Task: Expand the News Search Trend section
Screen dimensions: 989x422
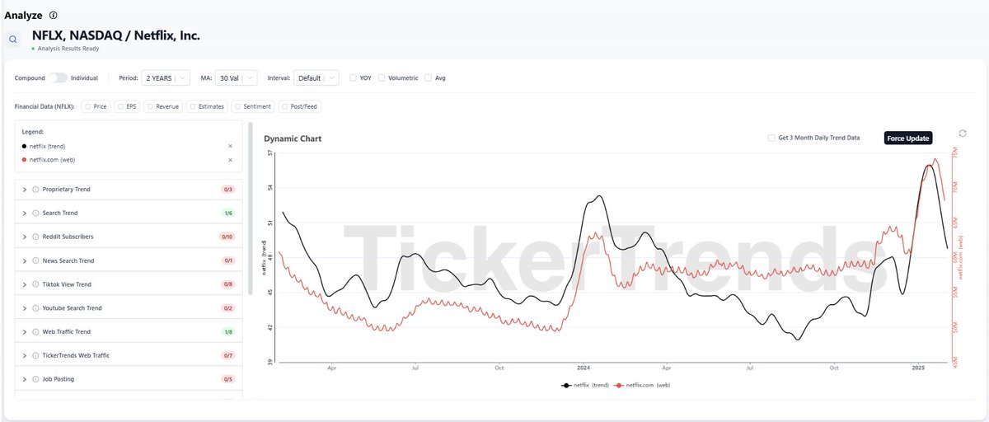Action: [x=25, y=261]
